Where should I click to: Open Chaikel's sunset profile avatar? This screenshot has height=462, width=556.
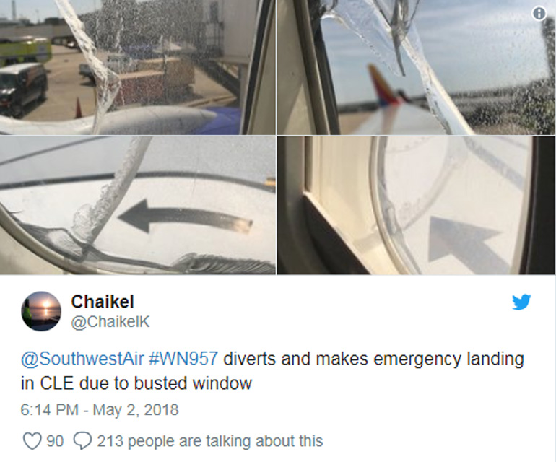(41, 311)
